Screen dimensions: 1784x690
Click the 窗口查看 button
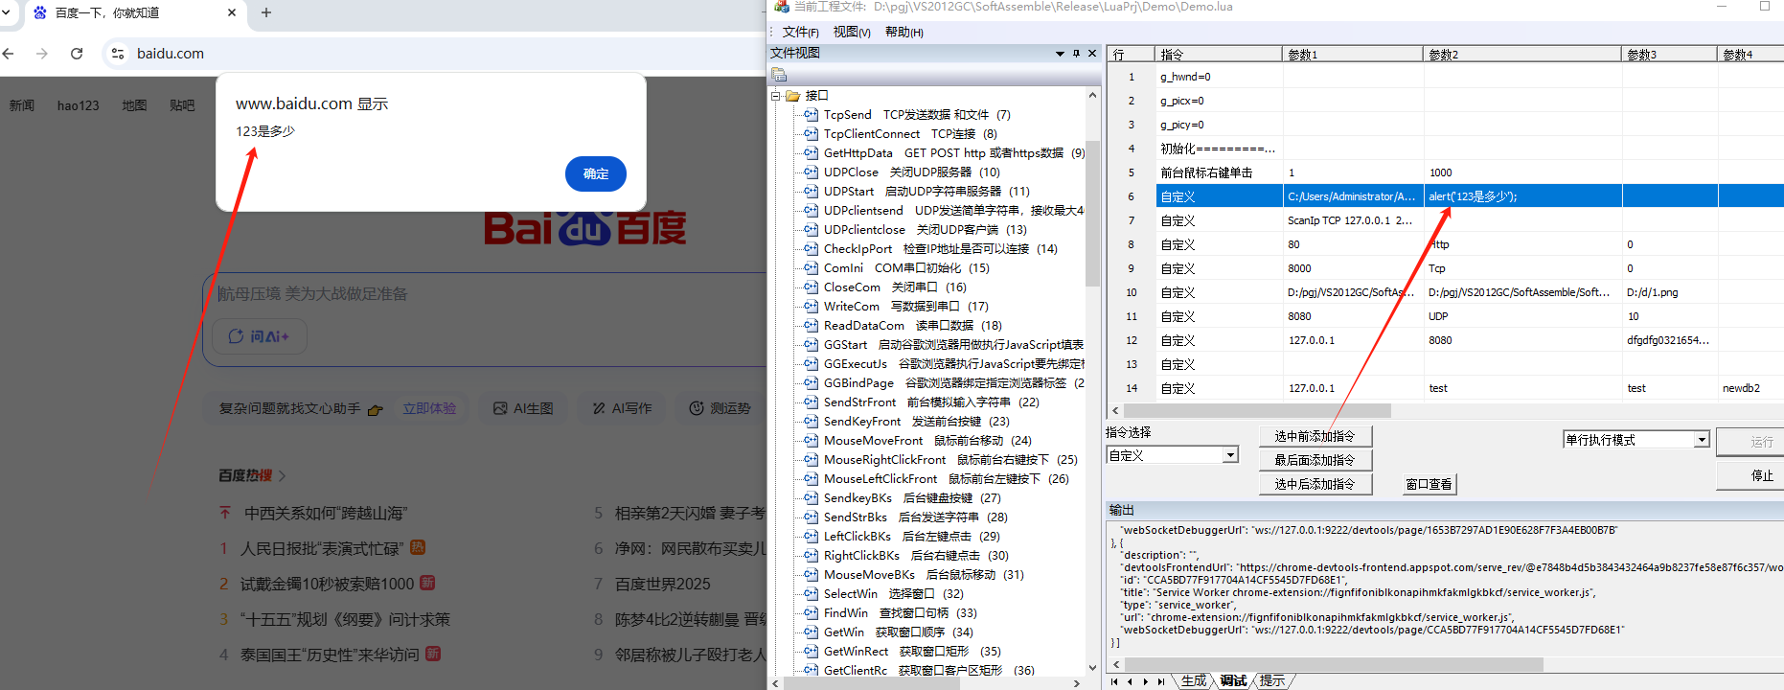coord(1429,484)
